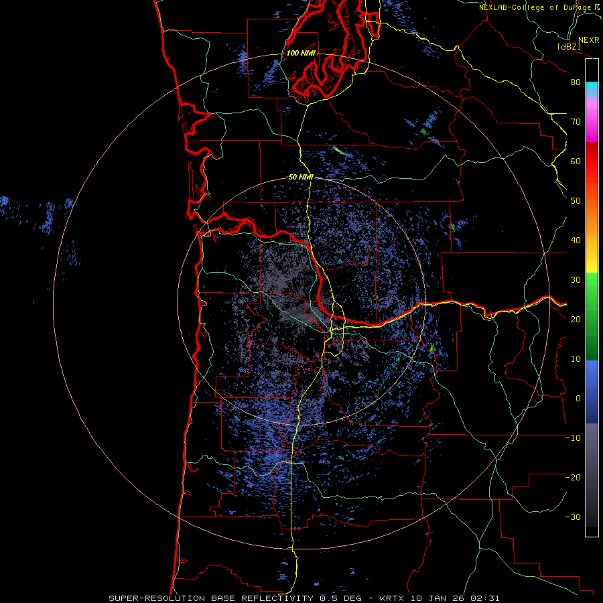Image resolution: width=603 pixels, height=603 pixels.
Task: Click the 'SUPER-RESOLUTION BASE REFLECTIVITY' caption text
Action: click(x=211, y=598)
